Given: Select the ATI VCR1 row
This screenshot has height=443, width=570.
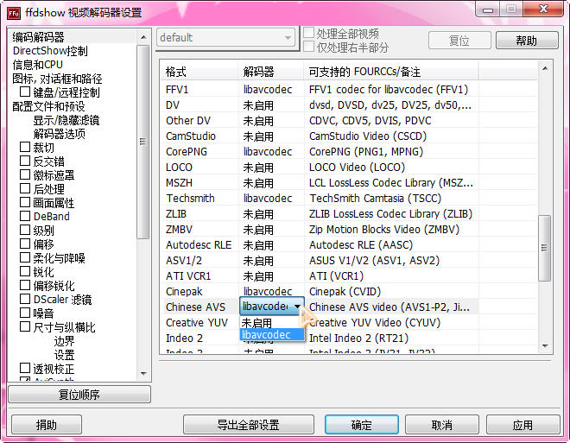Looking at the screenshot, I should point(188,276).
